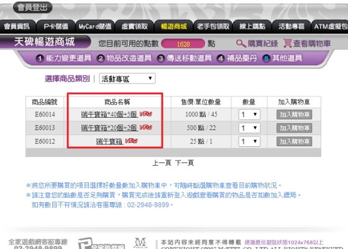
Task: Click the blue number 5 circle icon
Action: point(267,59)
